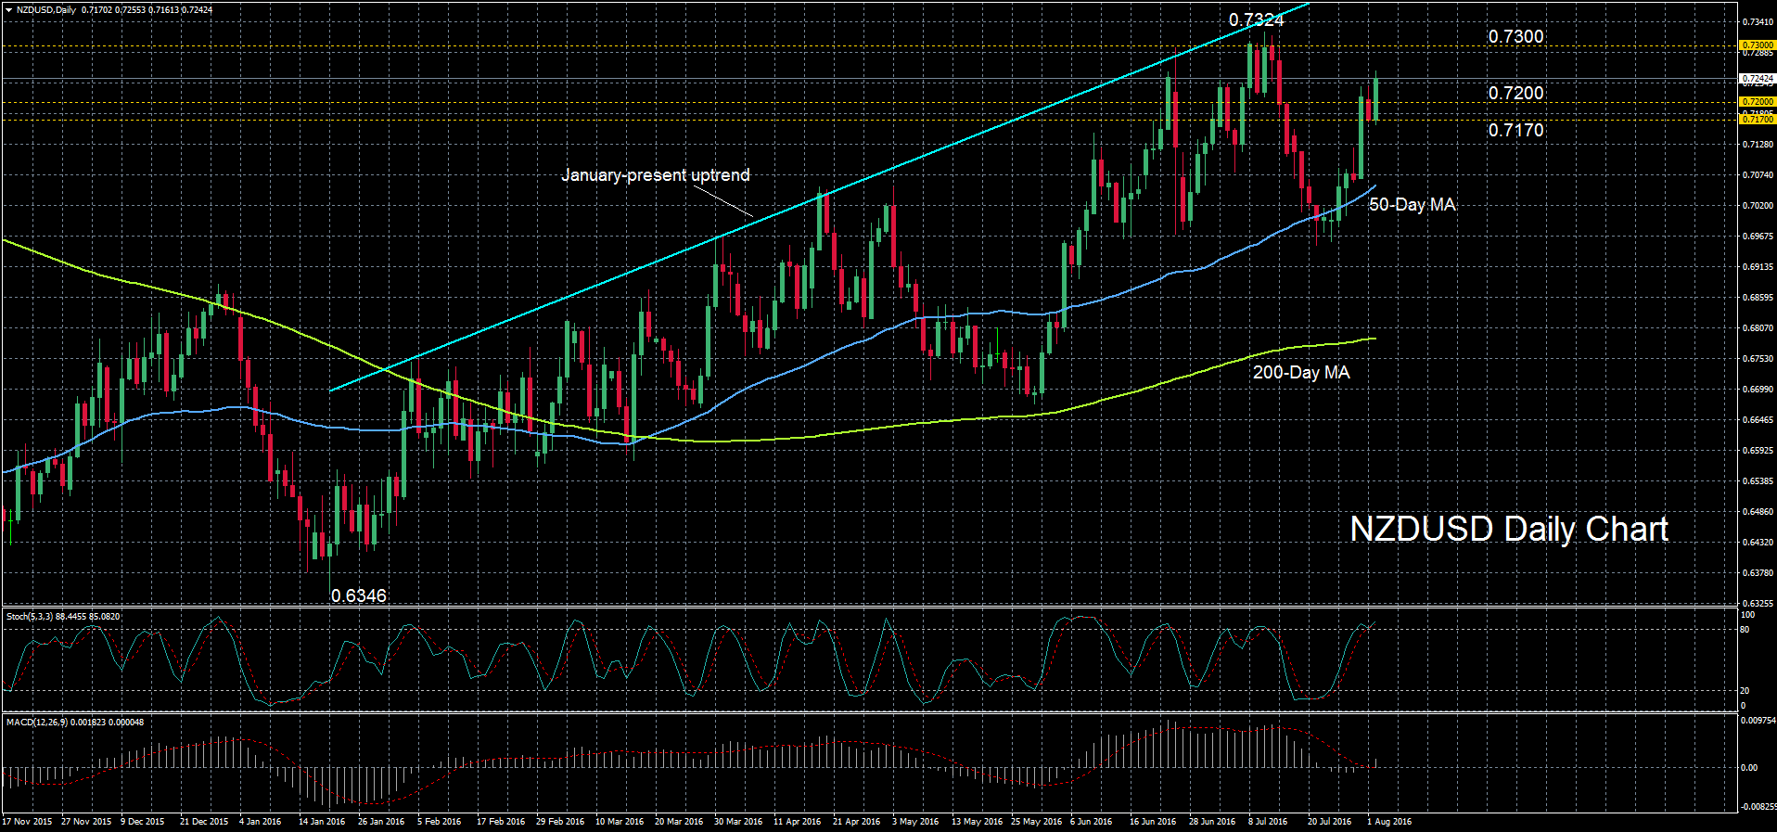Viewport: 1777px width, 832px height.
Task: Click the large 0.7170 level label
Action: pyautogui.click(x=1515, y=130)
